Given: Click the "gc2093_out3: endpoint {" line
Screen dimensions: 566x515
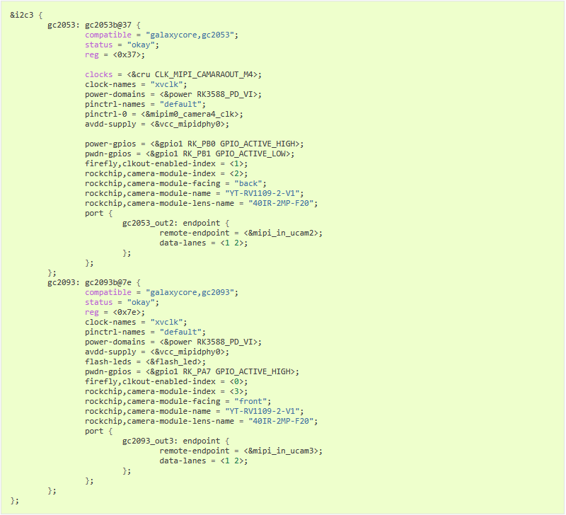Looking at the screenshot, I should [175, 441].
